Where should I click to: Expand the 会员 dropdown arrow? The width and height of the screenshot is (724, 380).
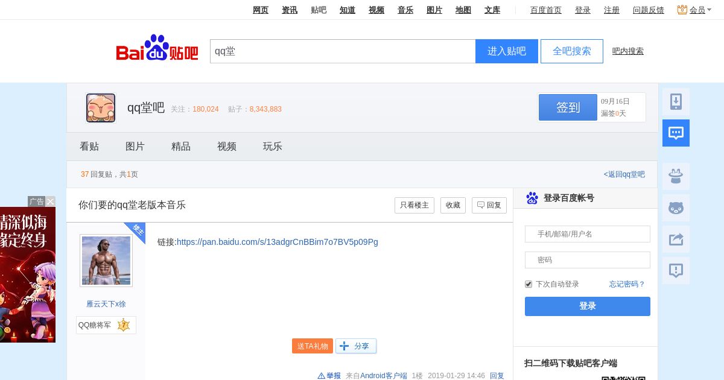[710, 10]
